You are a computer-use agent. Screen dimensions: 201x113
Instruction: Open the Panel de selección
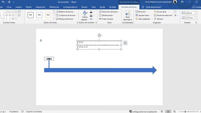tap(163, 15)
